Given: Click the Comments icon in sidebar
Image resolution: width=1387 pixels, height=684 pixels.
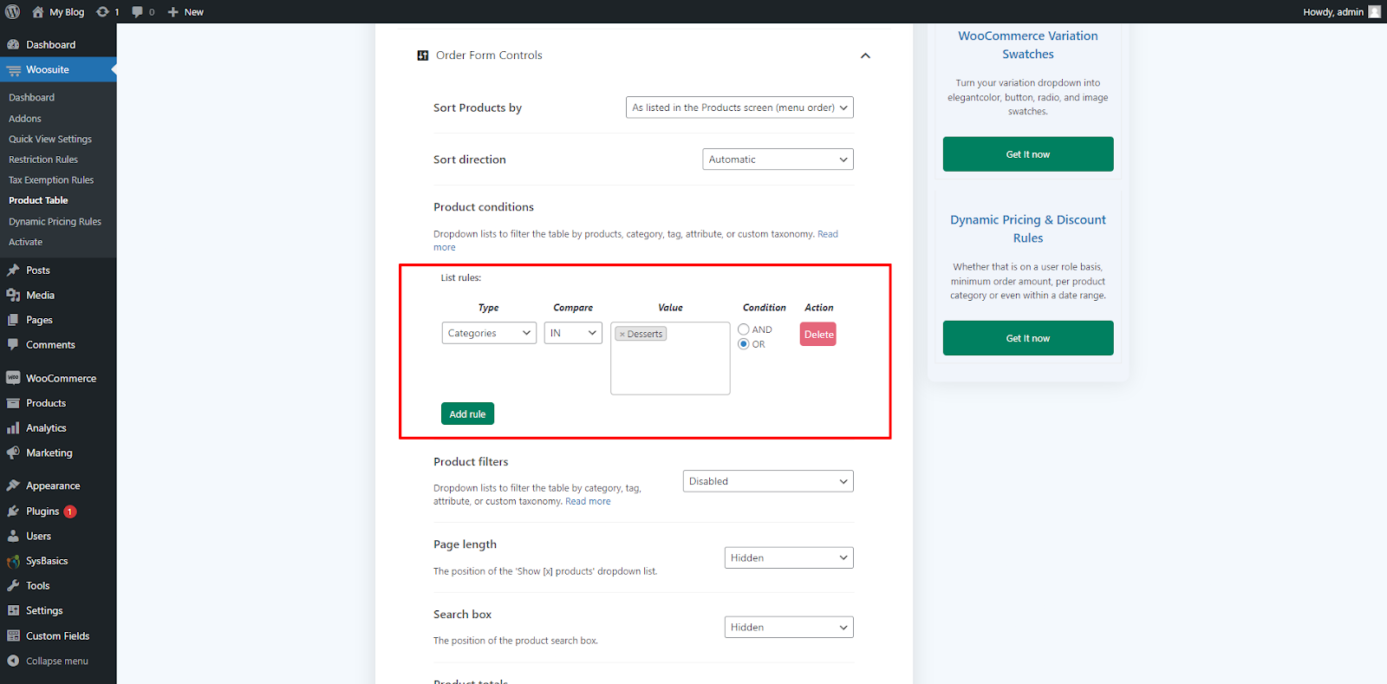Looking at the screenshot, I should click(x=13, y=344).
